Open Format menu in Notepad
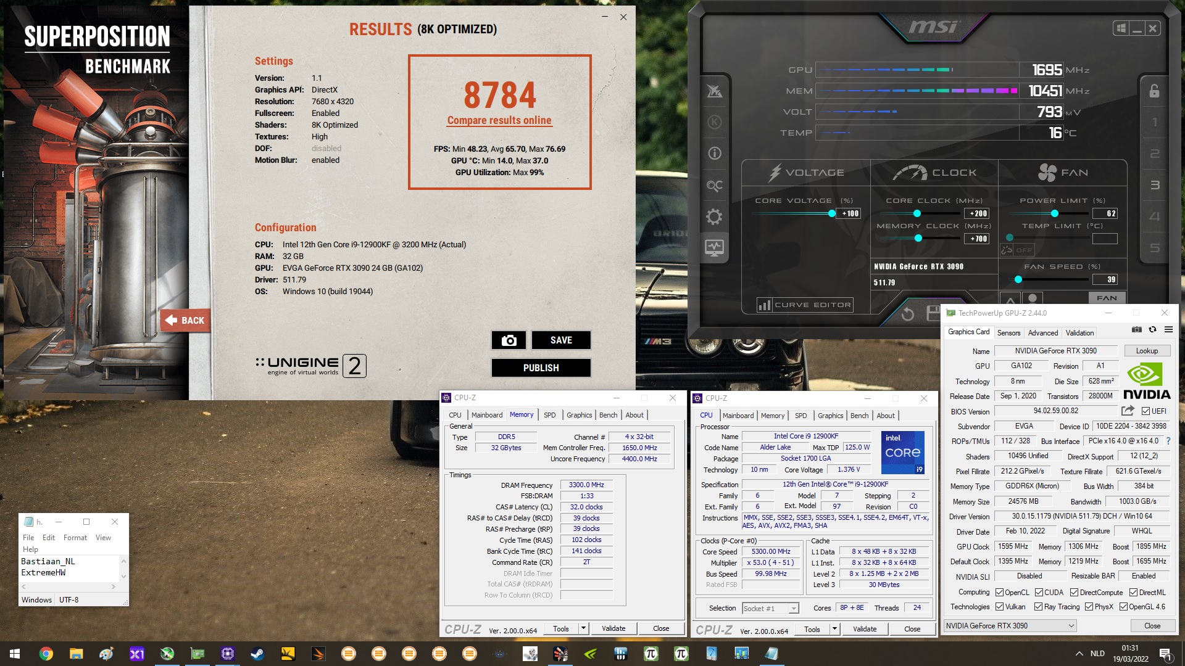 pos(75,538)
